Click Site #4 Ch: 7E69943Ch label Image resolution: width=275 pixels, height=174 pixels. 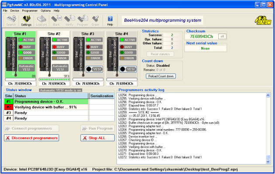(121, 84)
